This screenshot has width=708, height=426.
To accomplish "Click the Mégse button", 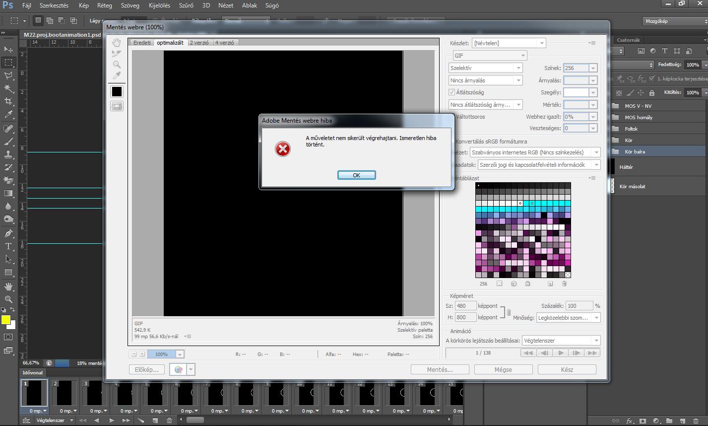I will [503, 369].
